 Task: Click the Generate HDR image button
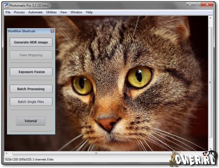31,42
